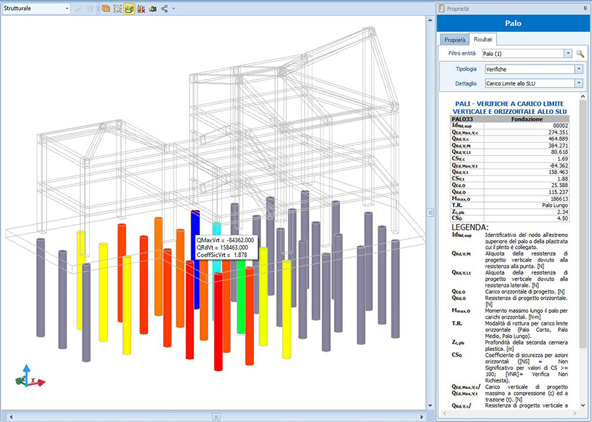Click the horizontal scrollbar thumb
The image size is (592, 422).
pos(216,417)
